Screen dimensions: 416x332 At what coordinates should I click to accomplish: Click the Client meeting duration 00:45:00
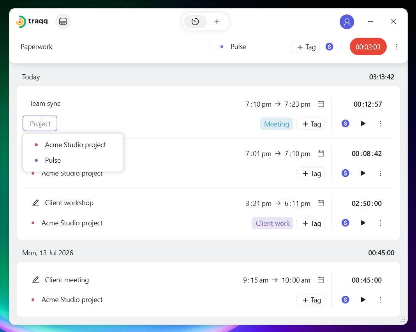coord(367,280)
